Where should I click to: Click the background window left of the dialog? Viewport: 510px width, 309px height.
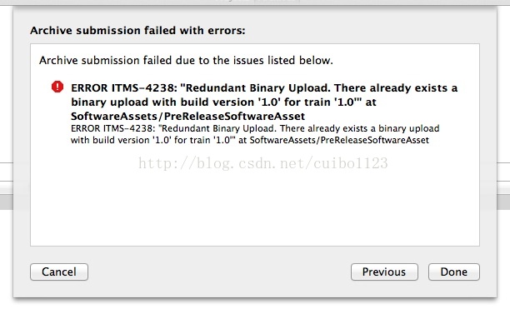click(6, 97)
